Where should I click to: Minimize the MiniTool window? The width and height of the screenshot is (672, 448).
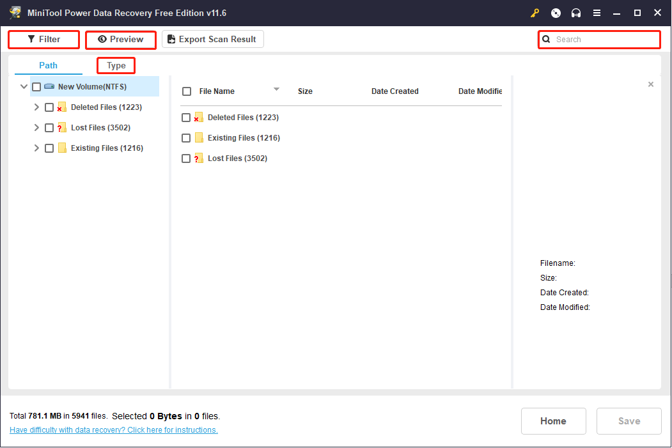click(617, 13)
